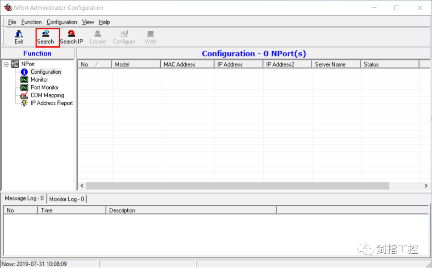Open the Help menu
The height and width of the screenshot is (268, 432).
pyautogui.click(x=104, y=22)
